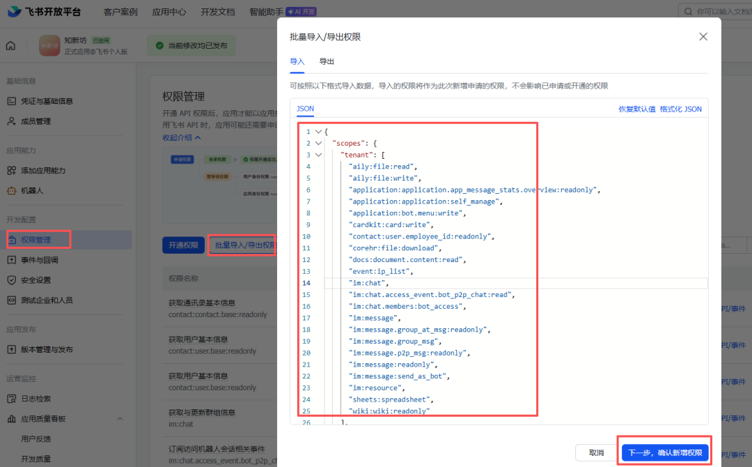The image size is (752, 467).
Task: Click 格式化 JSON link
Action: (680, 109)
